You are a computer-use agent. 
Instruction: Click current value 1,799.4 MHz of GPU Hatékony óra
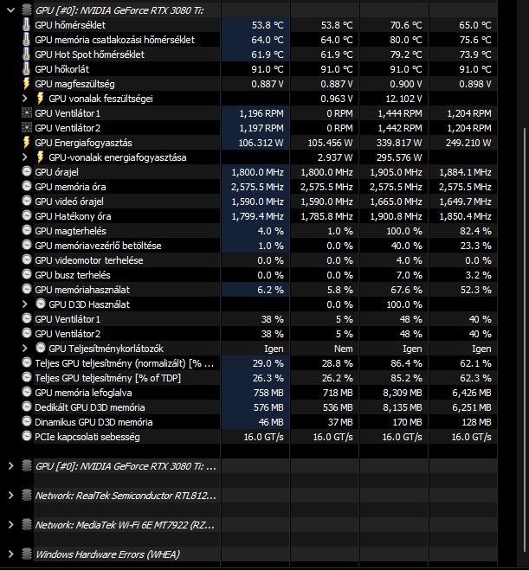point(258,216)
